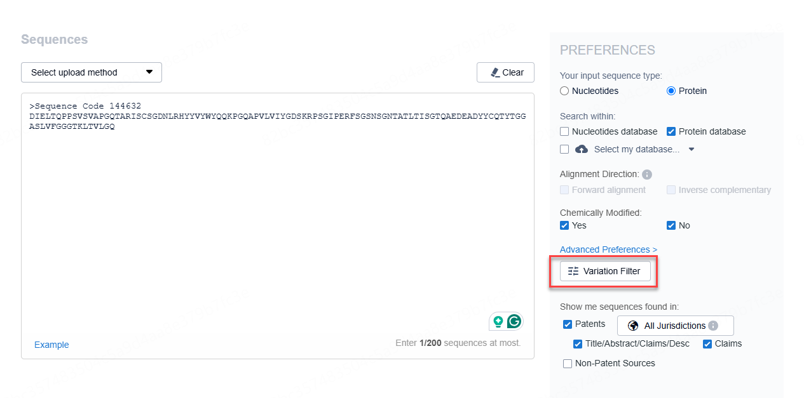Uncheck the Protein database checkbox
Screen dimensions: 804x398
pyautogui.click(x=671, y=131)
